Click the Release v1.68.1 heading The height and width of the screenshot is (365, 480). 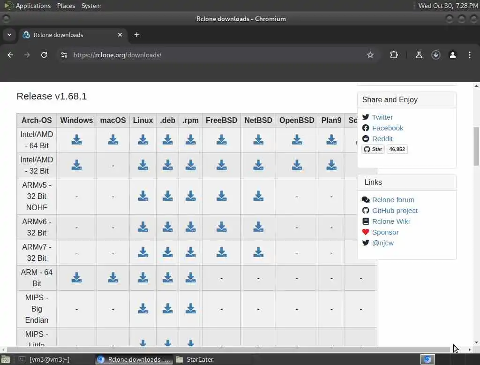pos(52,96)
